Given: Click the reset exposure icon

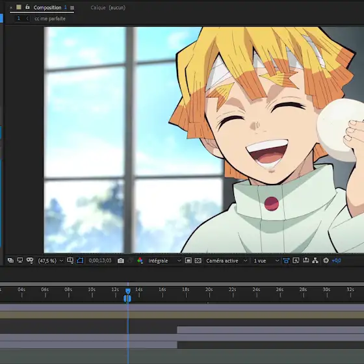Looking at the screenshot, I should 326,261.
